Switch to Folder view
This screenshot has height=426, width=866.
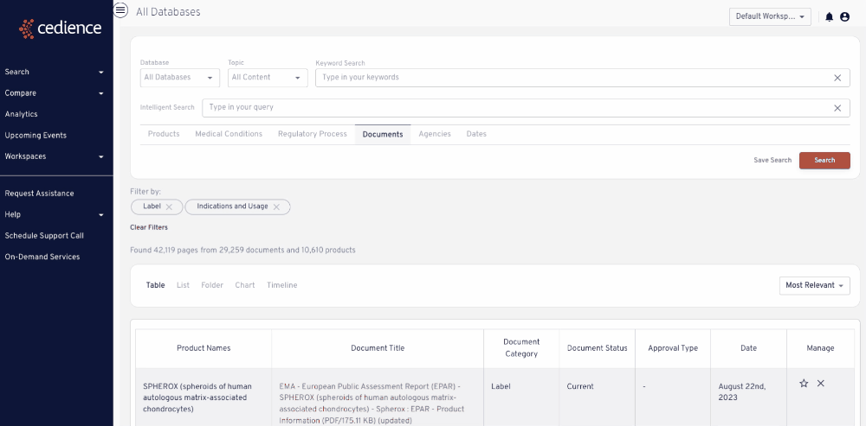(x=212, y=285)
